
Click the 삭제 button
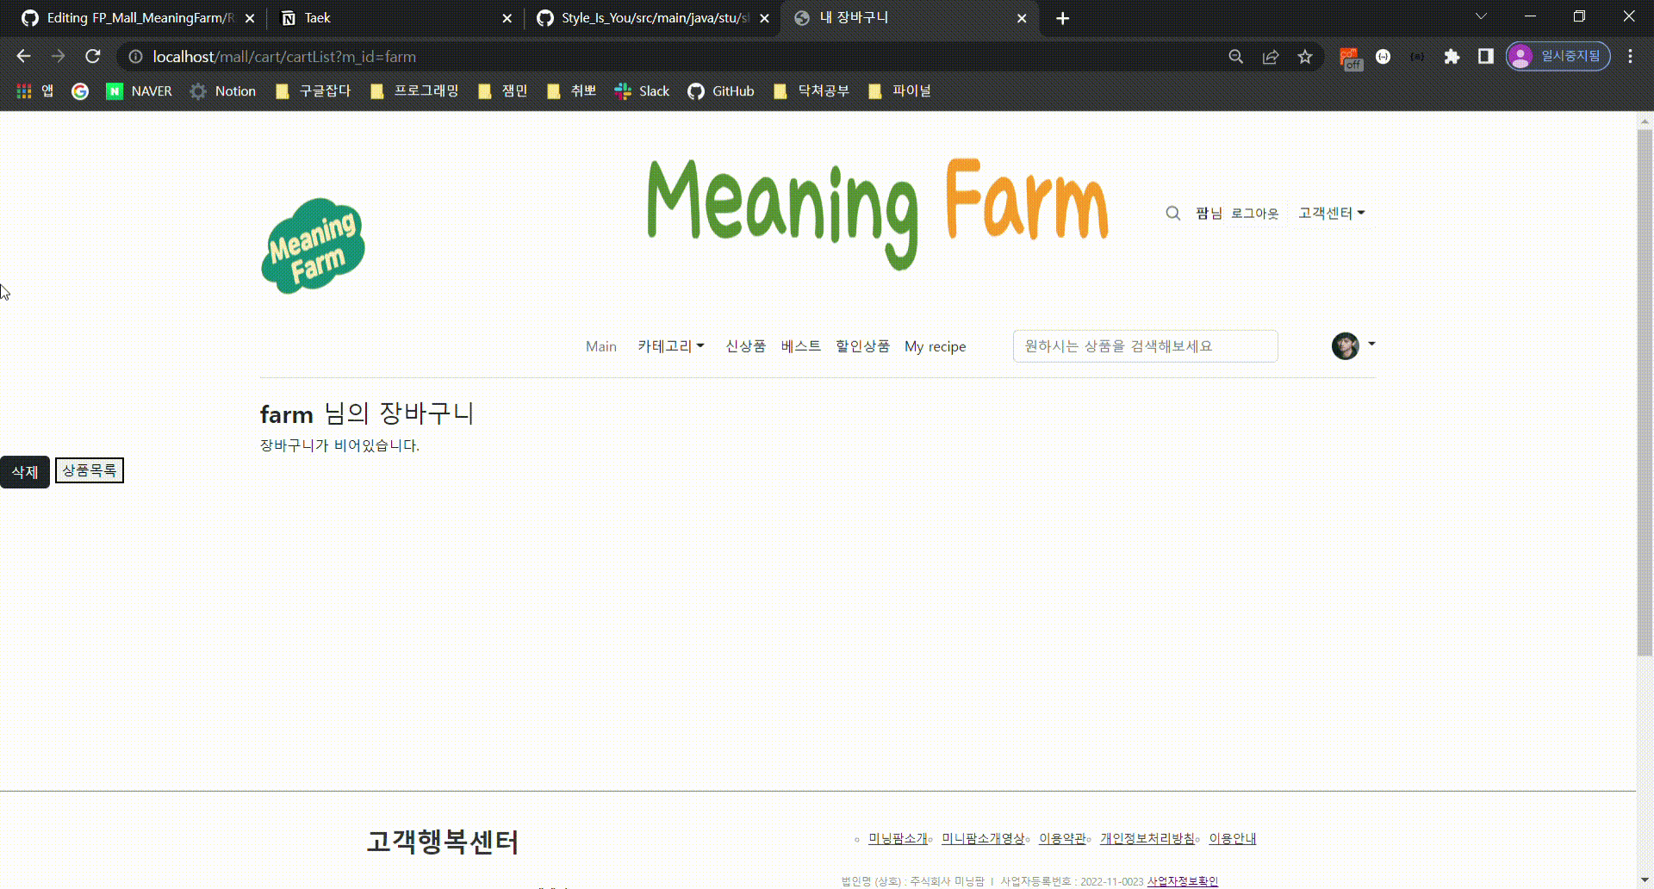pyautogui.click(x=24, y=471)
